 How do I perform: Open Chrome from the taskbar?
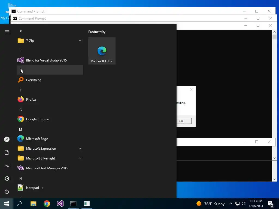(x=47, y=204)
